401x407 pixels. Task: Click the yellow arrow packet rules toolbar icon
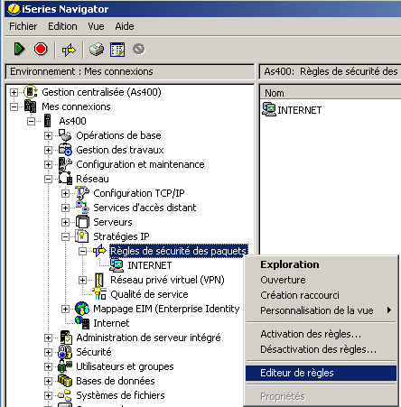click(69, 50)
